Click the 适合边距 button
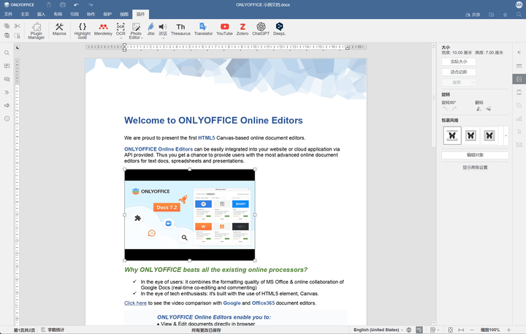Image resolution: width=526 pixels, height=334 pixels. pyautogui.click(x=459, y=72)
